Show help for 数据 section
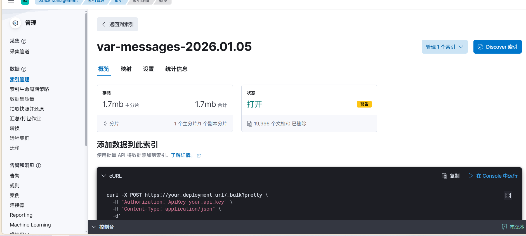 (24, 69)
